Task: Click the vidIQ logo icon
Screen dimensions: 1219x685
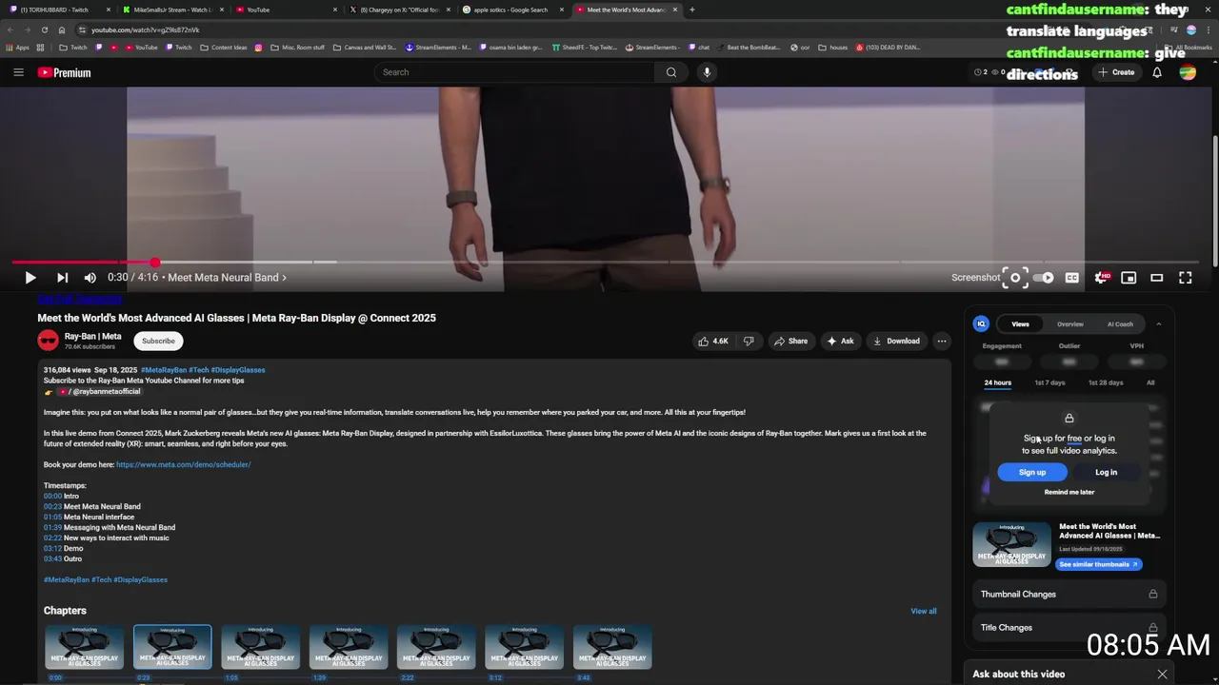Action: click(981, 324)
